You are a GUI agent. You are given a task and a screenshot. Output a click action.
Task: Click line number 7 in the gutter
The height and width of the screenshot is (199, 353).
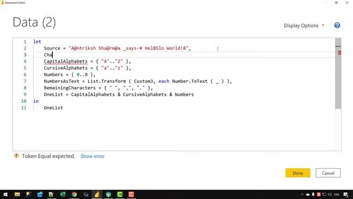pyautogui.click(x=25, y=81)
